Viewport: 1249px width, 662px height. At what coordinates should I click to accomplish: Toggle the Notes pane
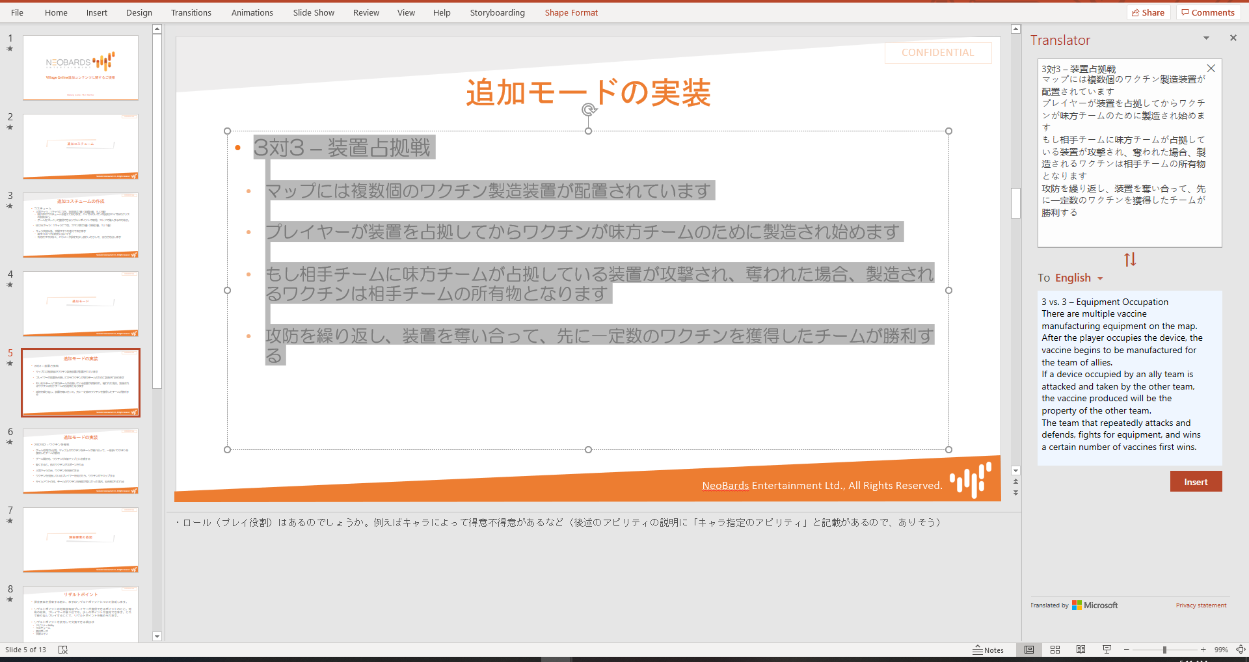point(988,650)
